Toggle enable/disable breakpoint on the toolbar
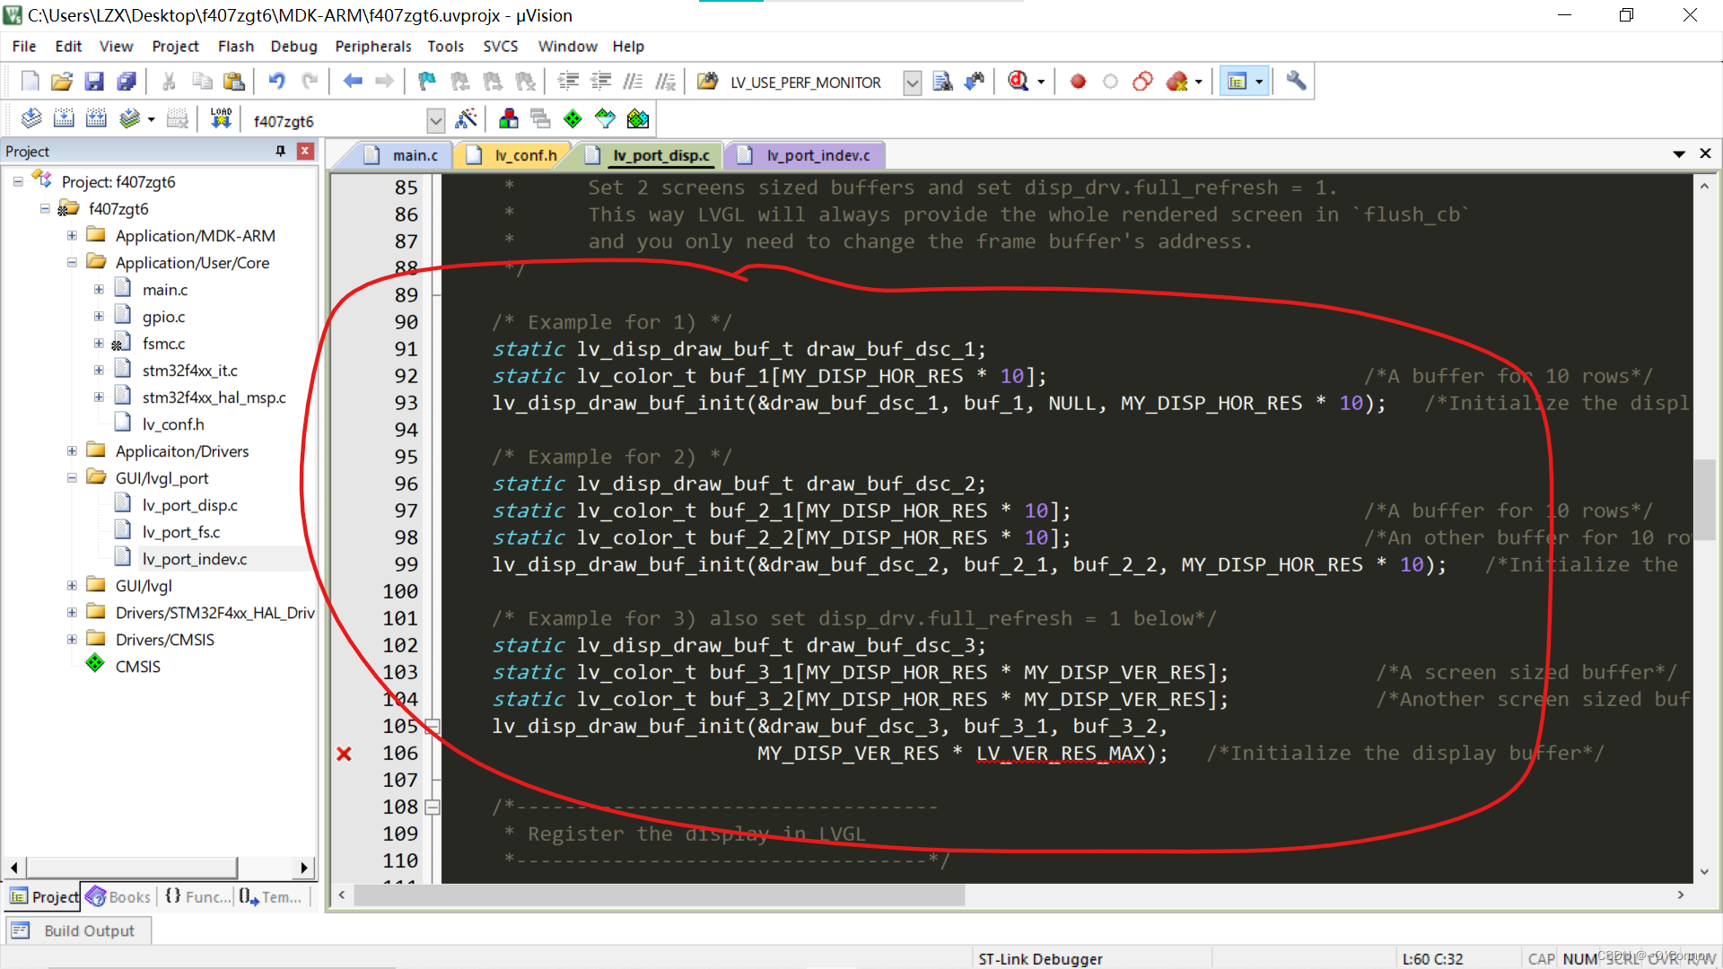The width and height of the screenshot is (1723, 969). pyautogui.click(x=1110, y=81)
